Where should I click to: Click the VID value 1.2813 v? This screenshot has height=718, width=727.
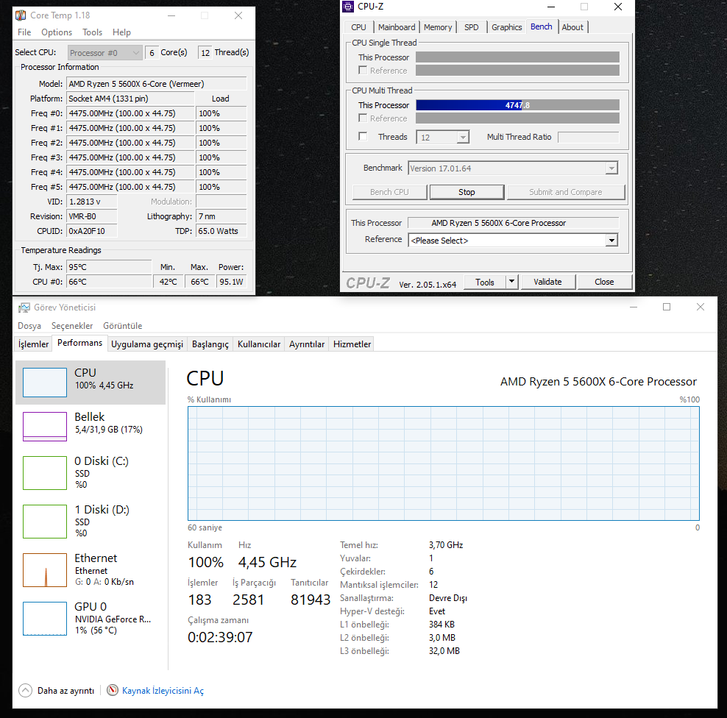(x=92, y=202)
